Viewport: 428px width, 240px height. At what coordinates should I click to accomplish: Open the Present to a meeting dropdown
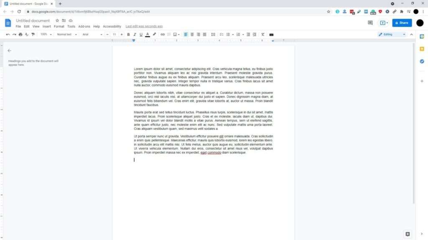point(384,23)
